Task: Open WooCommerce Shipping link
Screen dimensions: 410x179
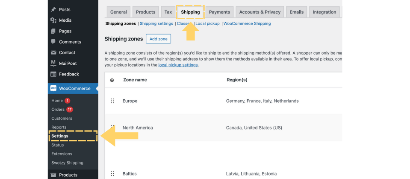Action: coord(247,23)
